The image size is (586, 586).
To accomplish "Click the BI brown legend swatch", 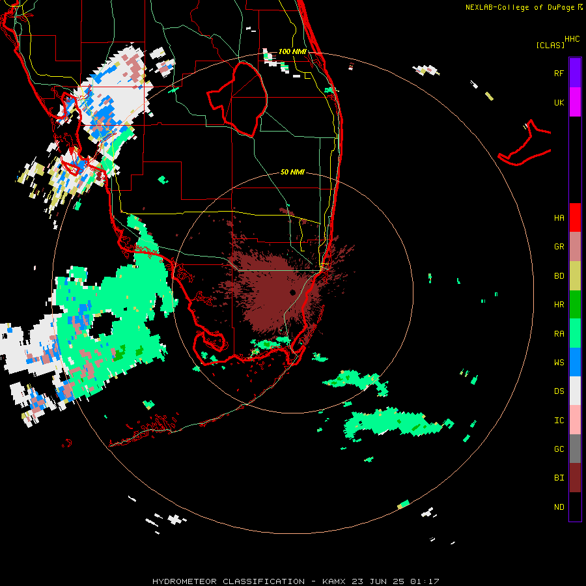I will (x=575, y=478).
